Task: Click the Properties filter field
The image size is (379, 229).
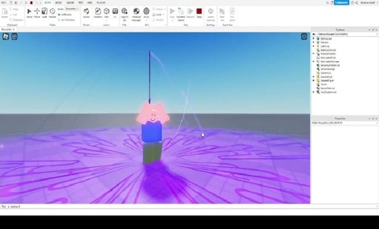Action: (344, 123)
